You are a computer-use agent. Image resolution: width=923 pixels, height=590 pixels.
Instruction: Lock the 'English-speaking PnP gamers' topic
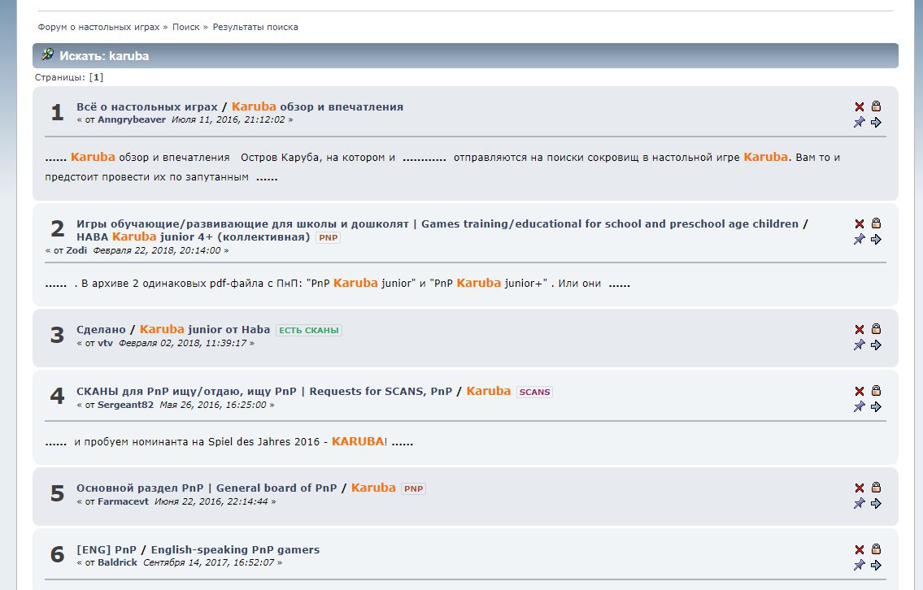click(876, 549)
